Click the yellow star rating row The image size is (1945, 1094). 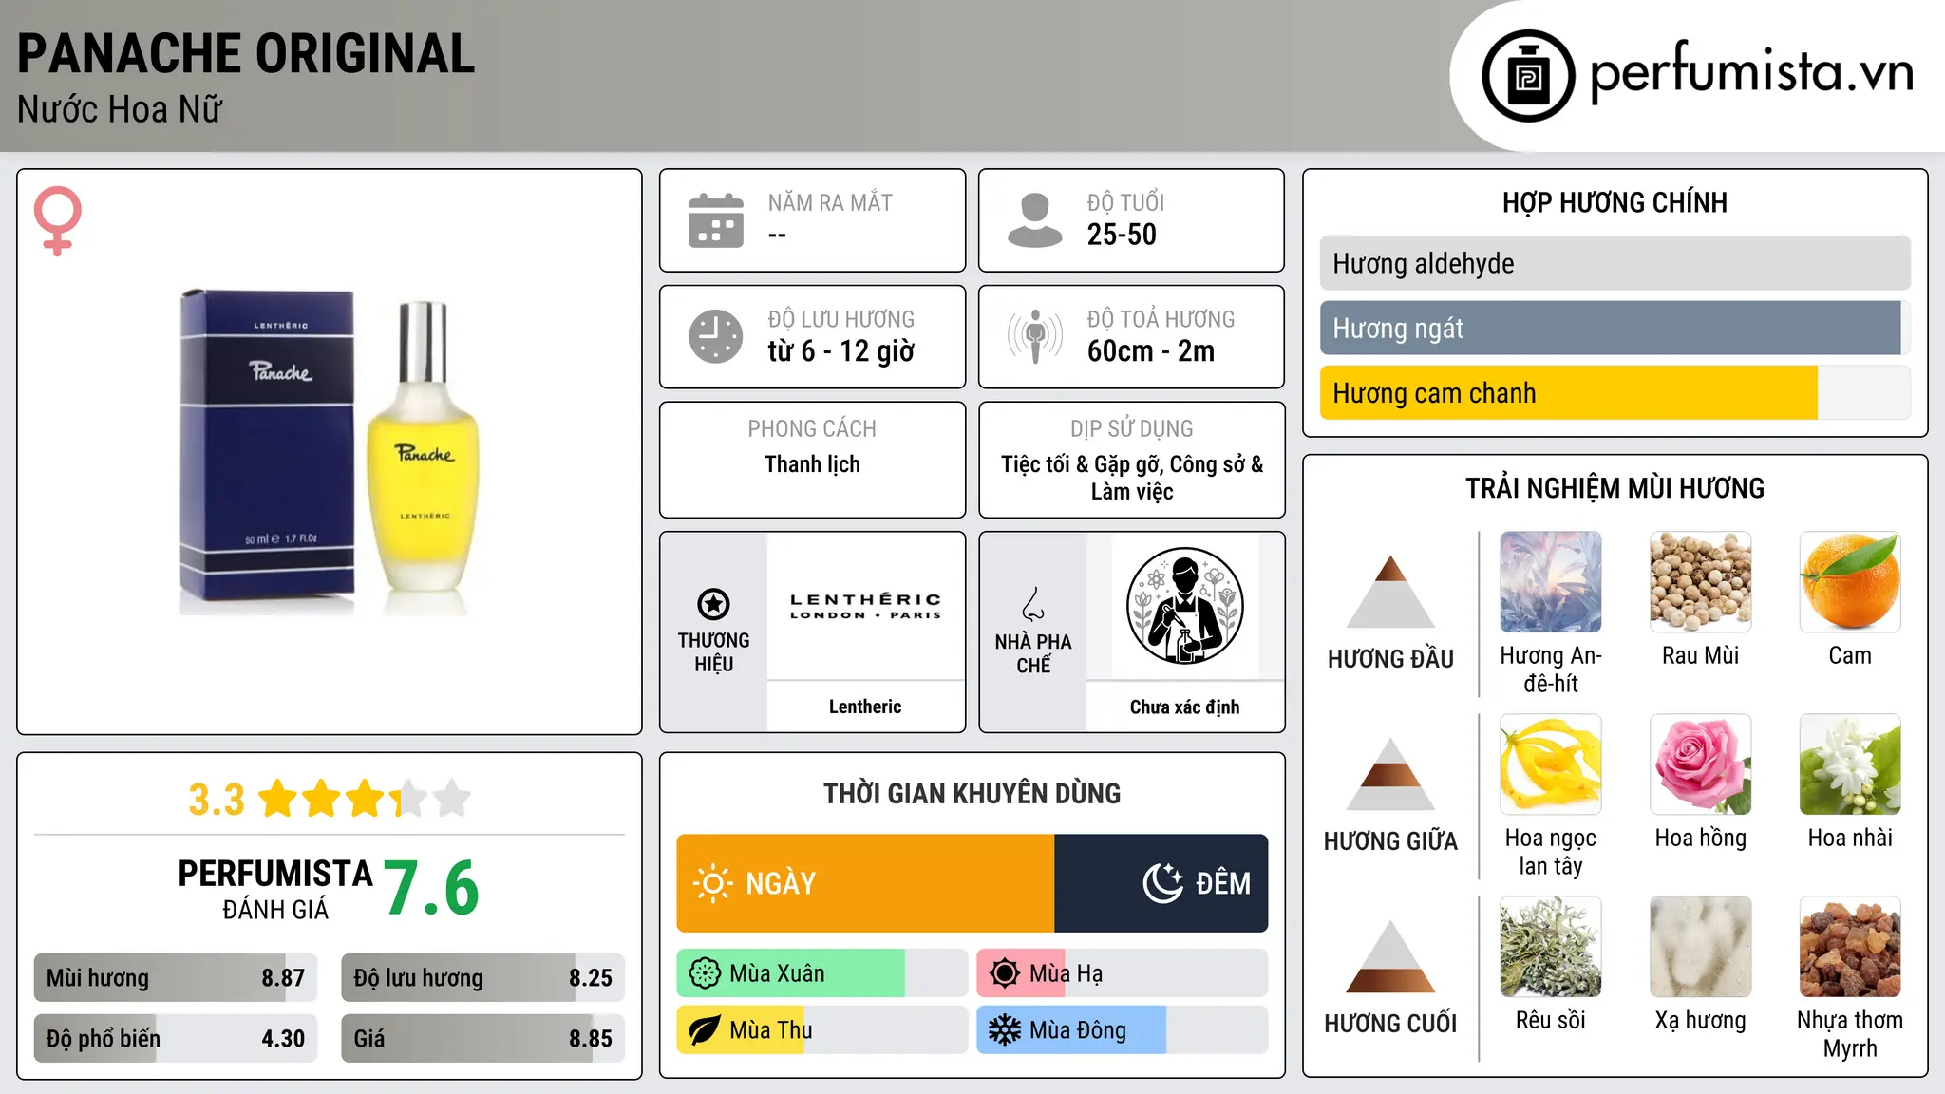coord(365,799)
